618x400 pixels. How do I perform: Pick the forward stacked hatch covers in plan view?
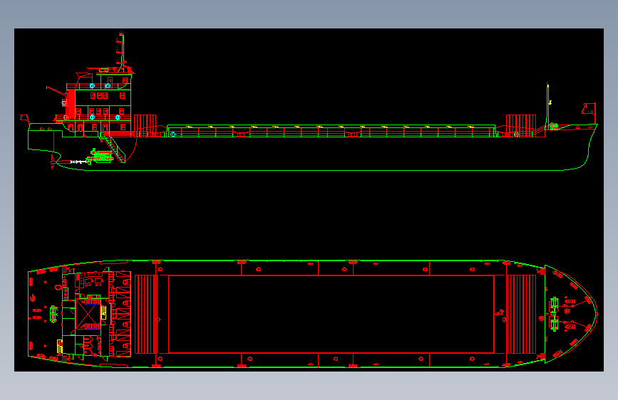tap(522, 314)
